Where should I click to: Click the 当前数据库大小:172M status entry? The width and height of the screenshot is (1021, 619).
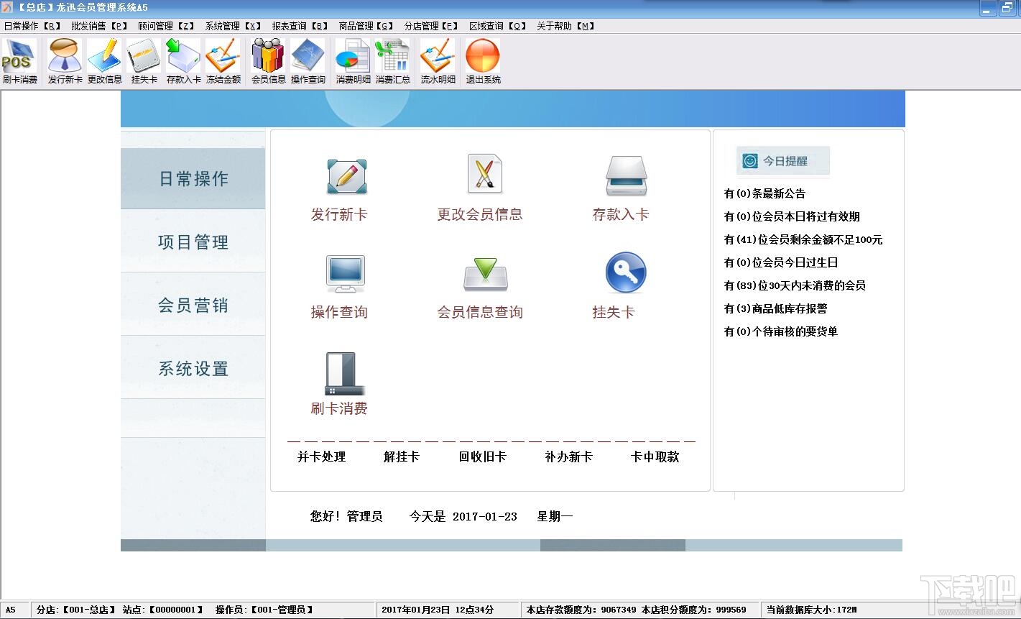[811, 610]
